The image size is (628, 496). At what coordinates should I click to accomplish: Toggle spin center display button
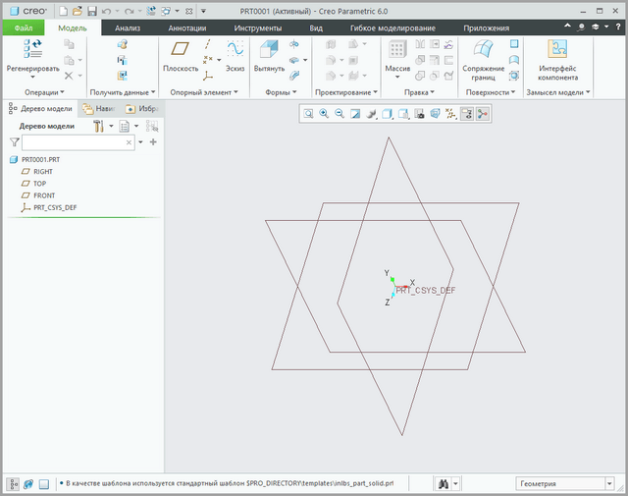pyautogui.click(x=484, y=114)
